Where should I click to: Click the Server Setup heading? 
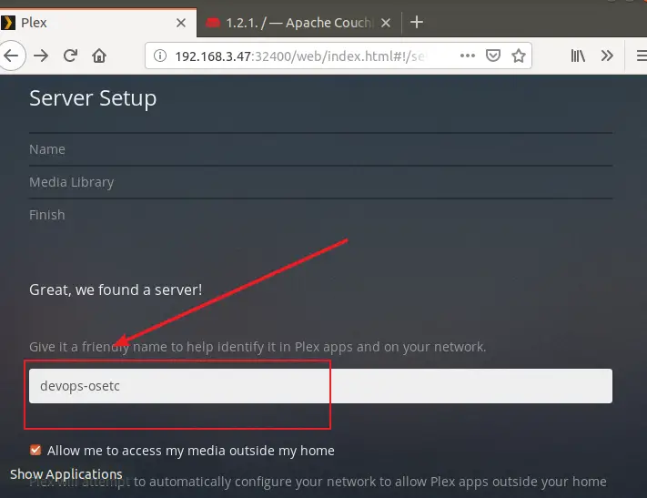[x=93, y=98]
